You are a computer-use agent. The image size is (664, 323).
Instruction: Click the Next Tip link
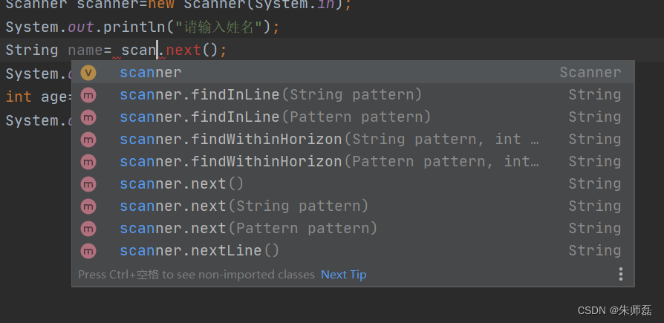(x=343, y=275)
